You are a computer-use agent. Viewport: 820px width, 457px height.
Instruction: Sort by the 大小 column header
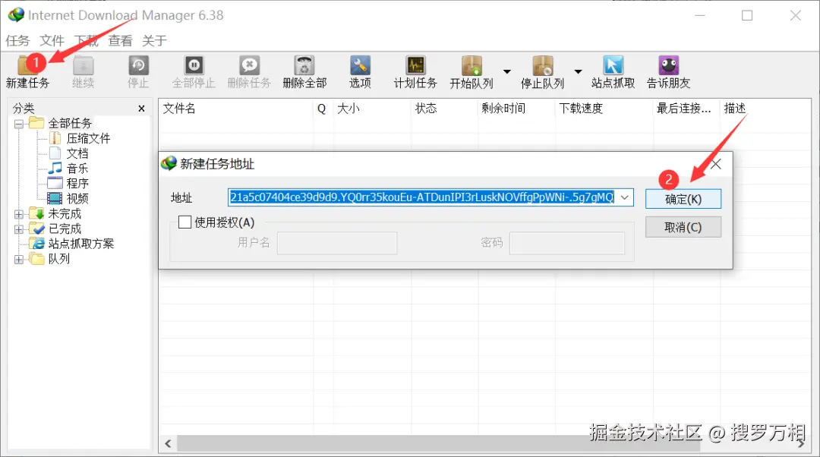tap(372, 109)
